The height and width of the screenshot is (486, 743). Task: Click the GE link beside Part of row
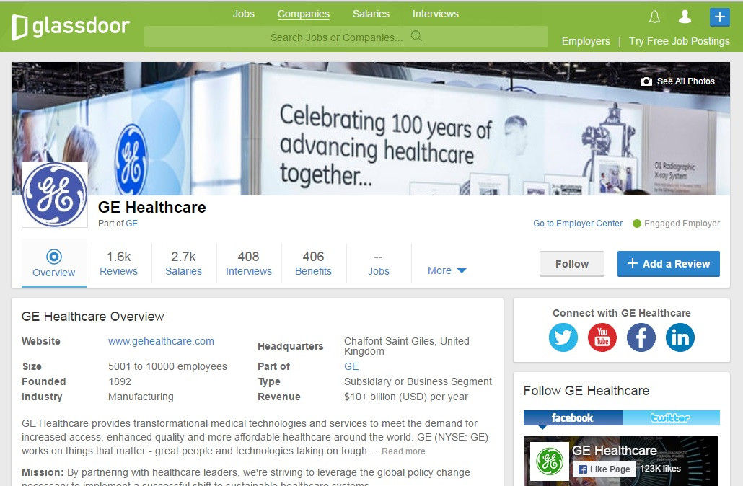[x=351, y=366]
